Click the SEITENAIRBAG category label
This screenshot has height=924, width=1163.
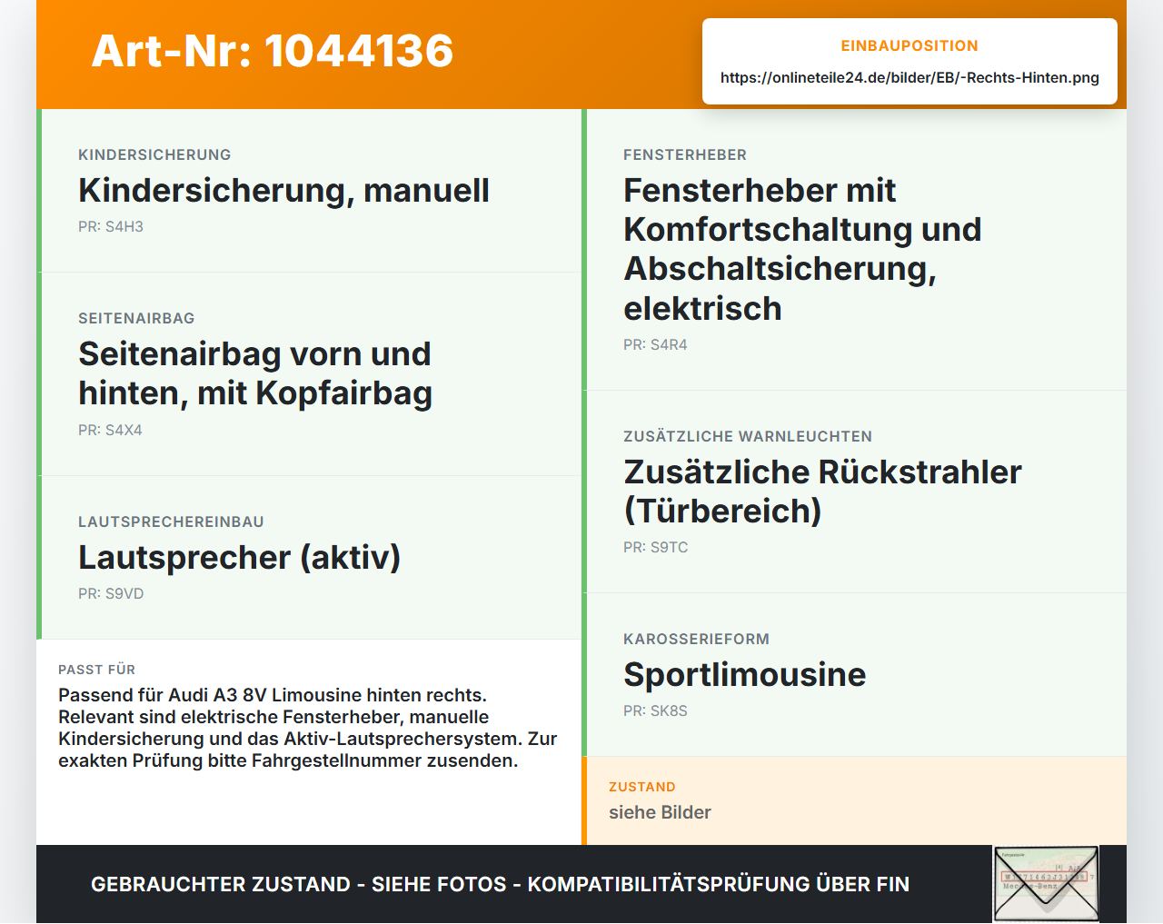(136, 319)
